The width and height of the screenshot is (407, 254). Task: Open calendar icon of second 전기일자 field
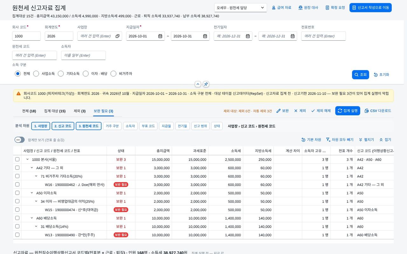[x=293, y=36]
